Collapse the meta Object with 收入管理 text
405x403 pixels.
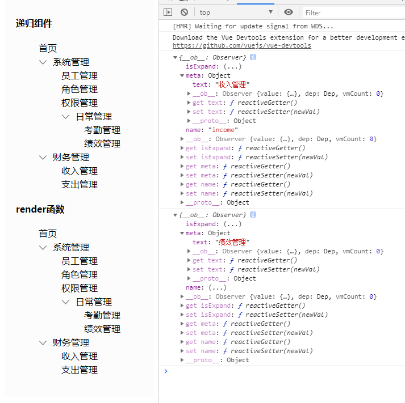point(182,75)
